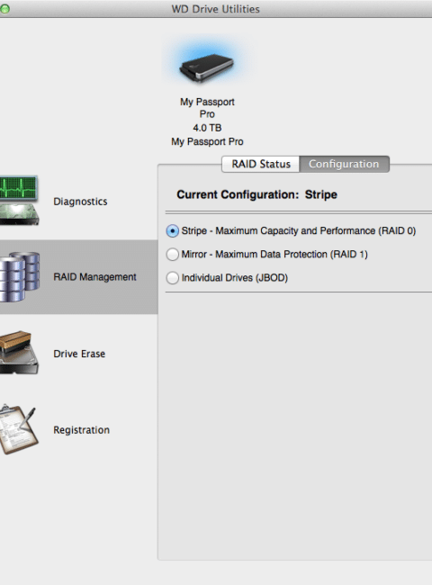Click the RAID Management database cylinders icon
This screenshot has width=432, height=585.
(20, 277)
